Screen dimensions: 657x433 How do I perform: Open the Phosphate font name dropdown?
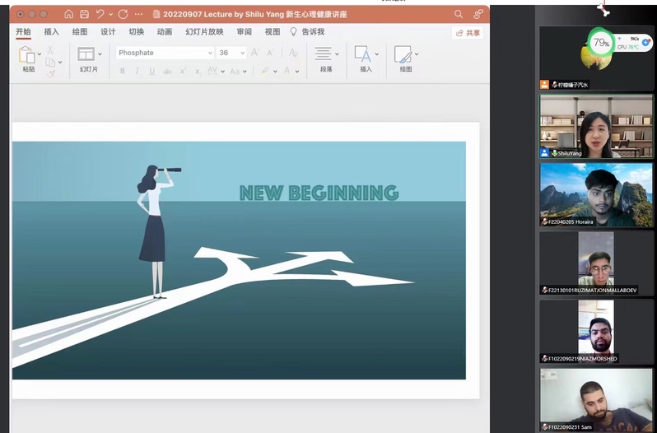pos(209,53)
